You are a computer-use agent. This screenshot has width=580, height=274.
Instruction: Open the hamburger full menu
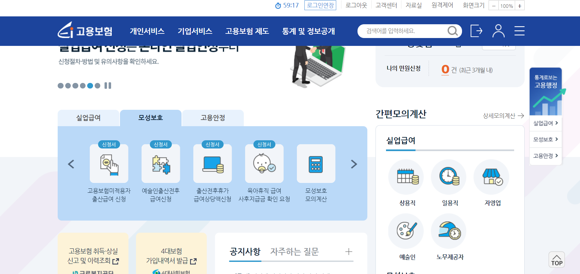[x=519, y=31]
